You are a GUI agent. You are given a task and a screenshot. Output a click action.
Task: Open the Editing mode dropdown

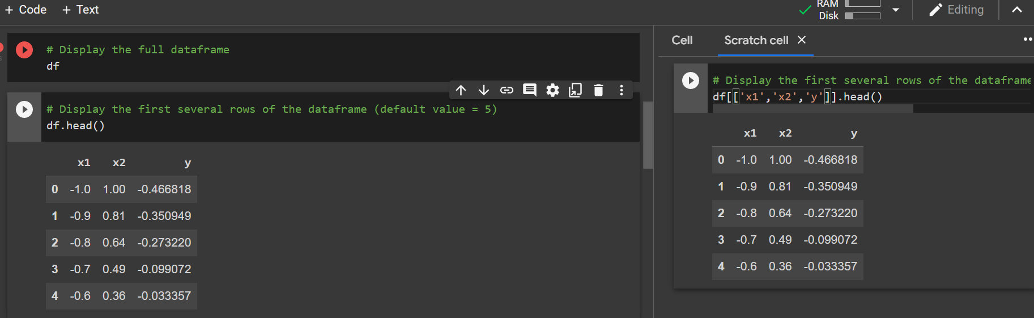tap(956, 10)
